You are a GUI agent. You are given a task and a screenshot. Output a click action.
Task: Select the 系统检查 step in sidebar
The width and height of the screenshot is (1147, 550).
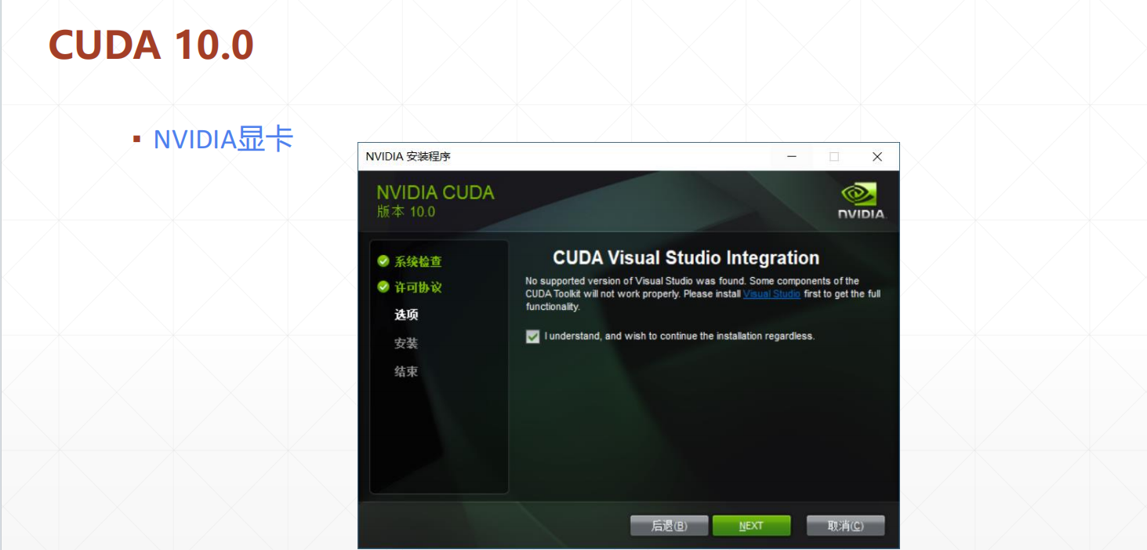point(418,262)
